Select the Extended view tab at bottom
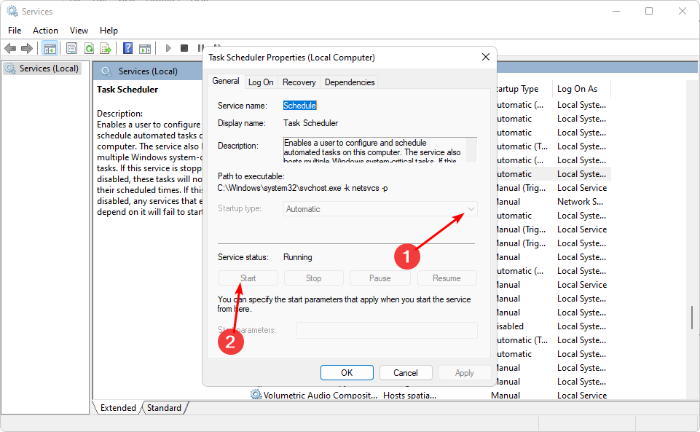700x432 pixels. (x=118, y=408)
